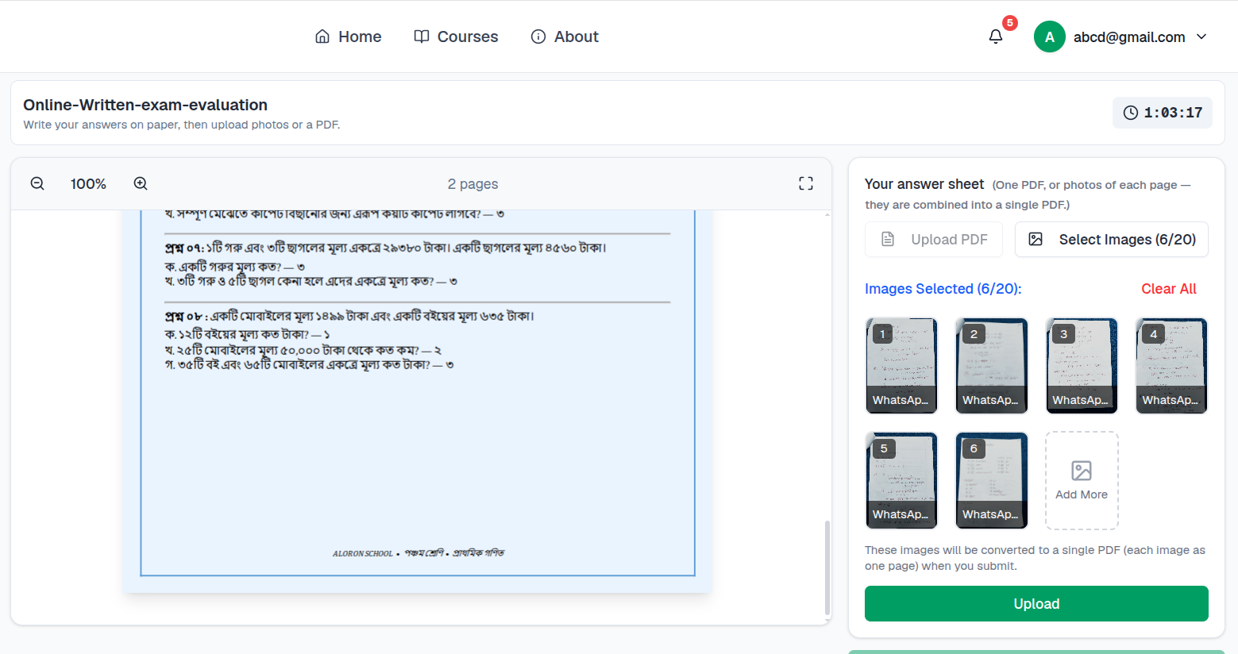Screen dimensions: 1238x654
Task: Select uploaded image thumbnail number 4
Action: pos(1171,366)
